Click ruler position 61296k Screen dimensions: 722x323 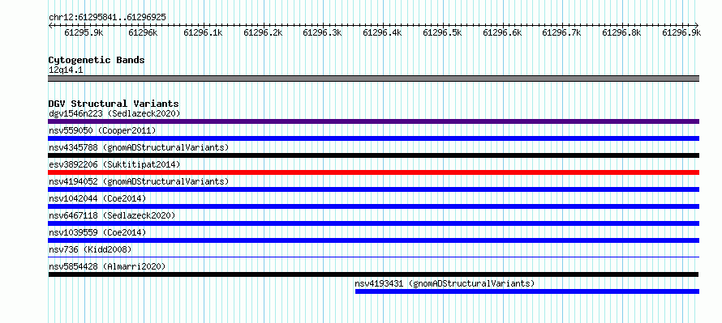click(x=144, y=32)
